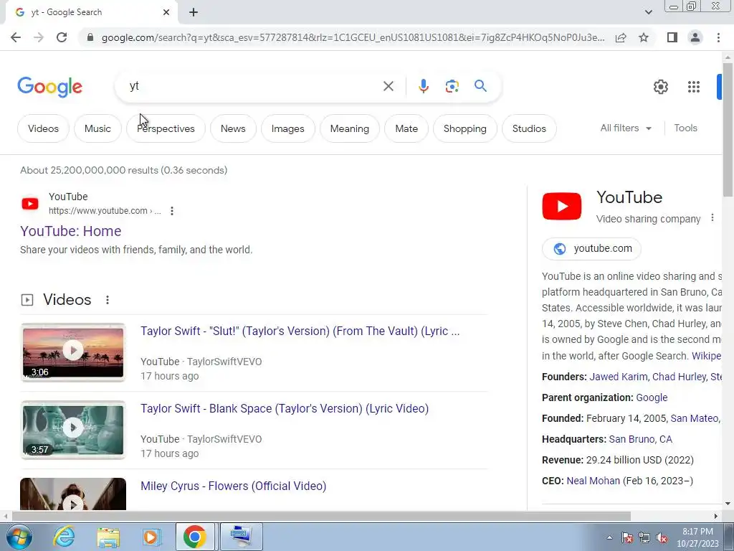Click the browser back arrow
The image size is (734, 551).
pyautogui.click(x=16, y=37)
